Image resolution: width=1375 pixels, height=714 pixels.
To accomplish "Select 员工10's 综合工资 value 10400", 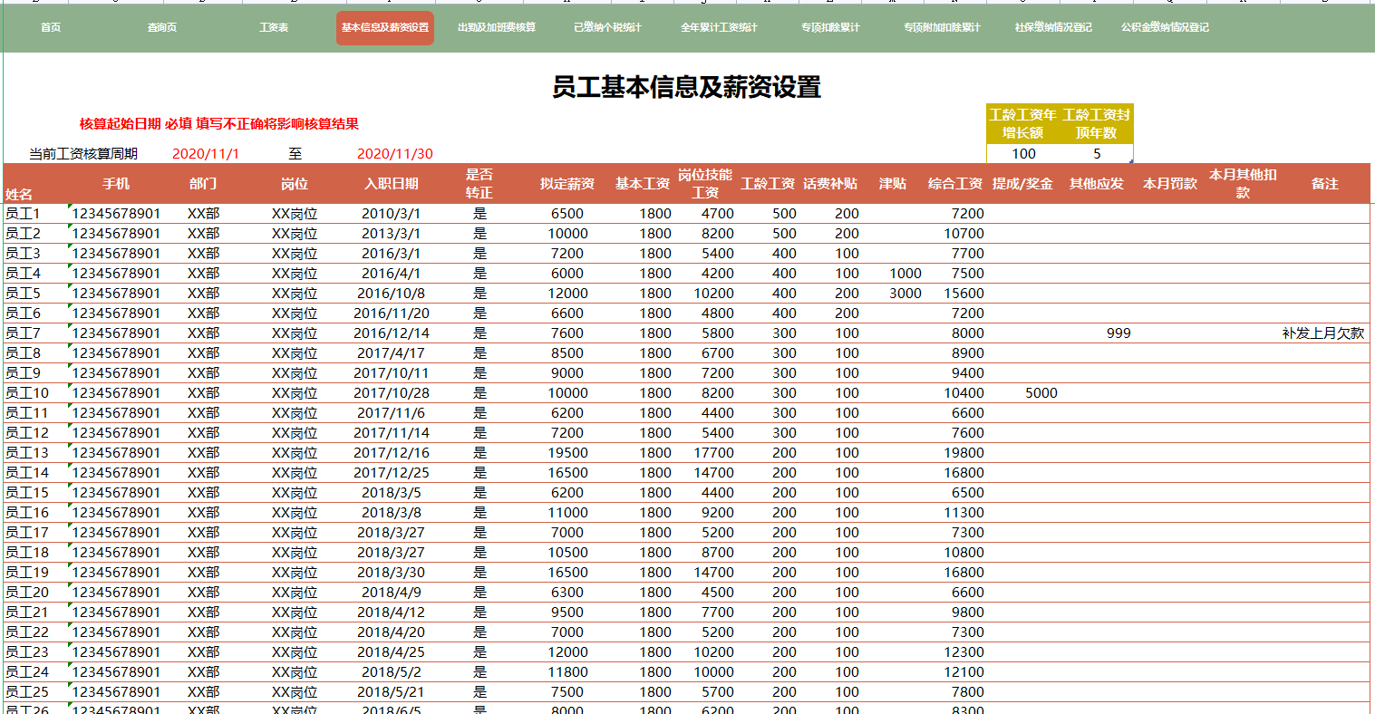I will [963, 393].
